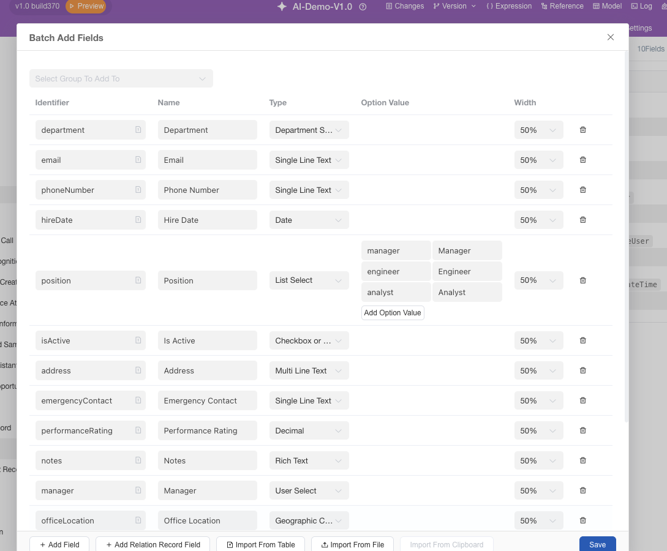Viewport: 667px width, 551px height.
Task: Open the Changes menu item
Action: 405,6
